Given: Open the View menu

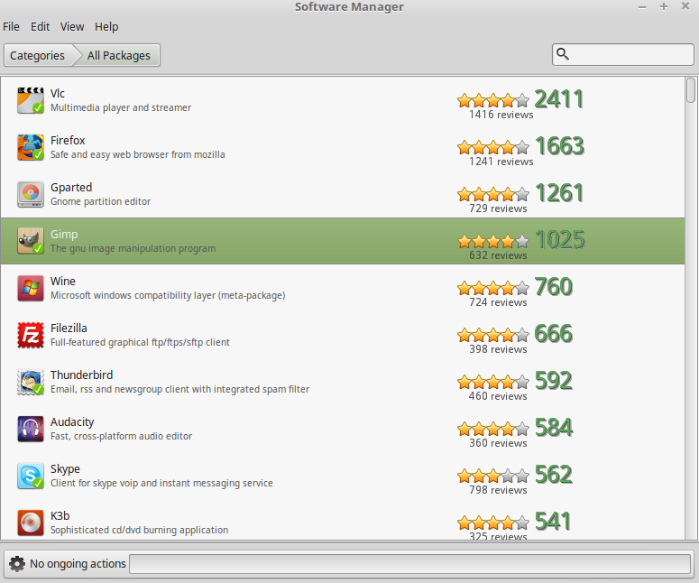Looking at the screenshot, I should point(72,27).
